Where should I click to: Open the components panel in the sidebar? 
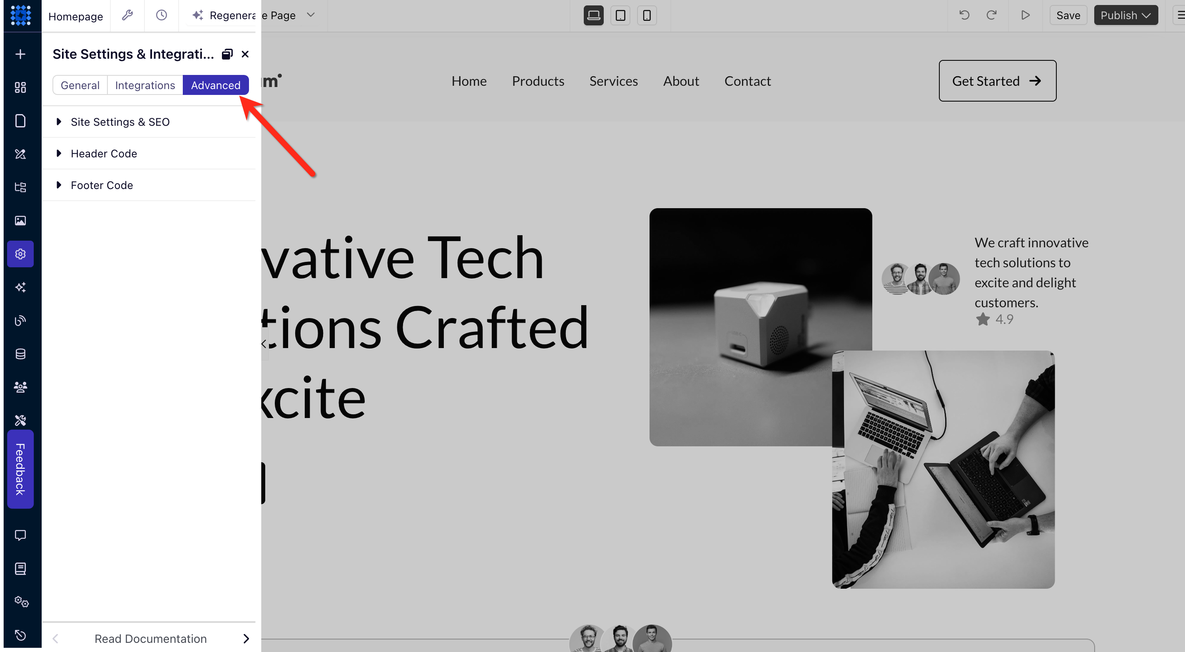pyautogui.click(x=20, y=87)
